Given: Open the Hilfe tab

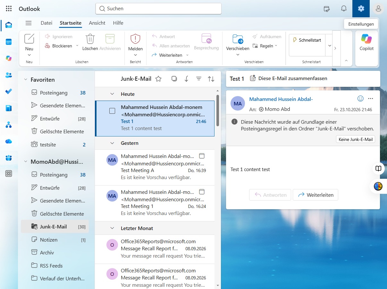Looking at the screenshot, I should click(118, 23).
